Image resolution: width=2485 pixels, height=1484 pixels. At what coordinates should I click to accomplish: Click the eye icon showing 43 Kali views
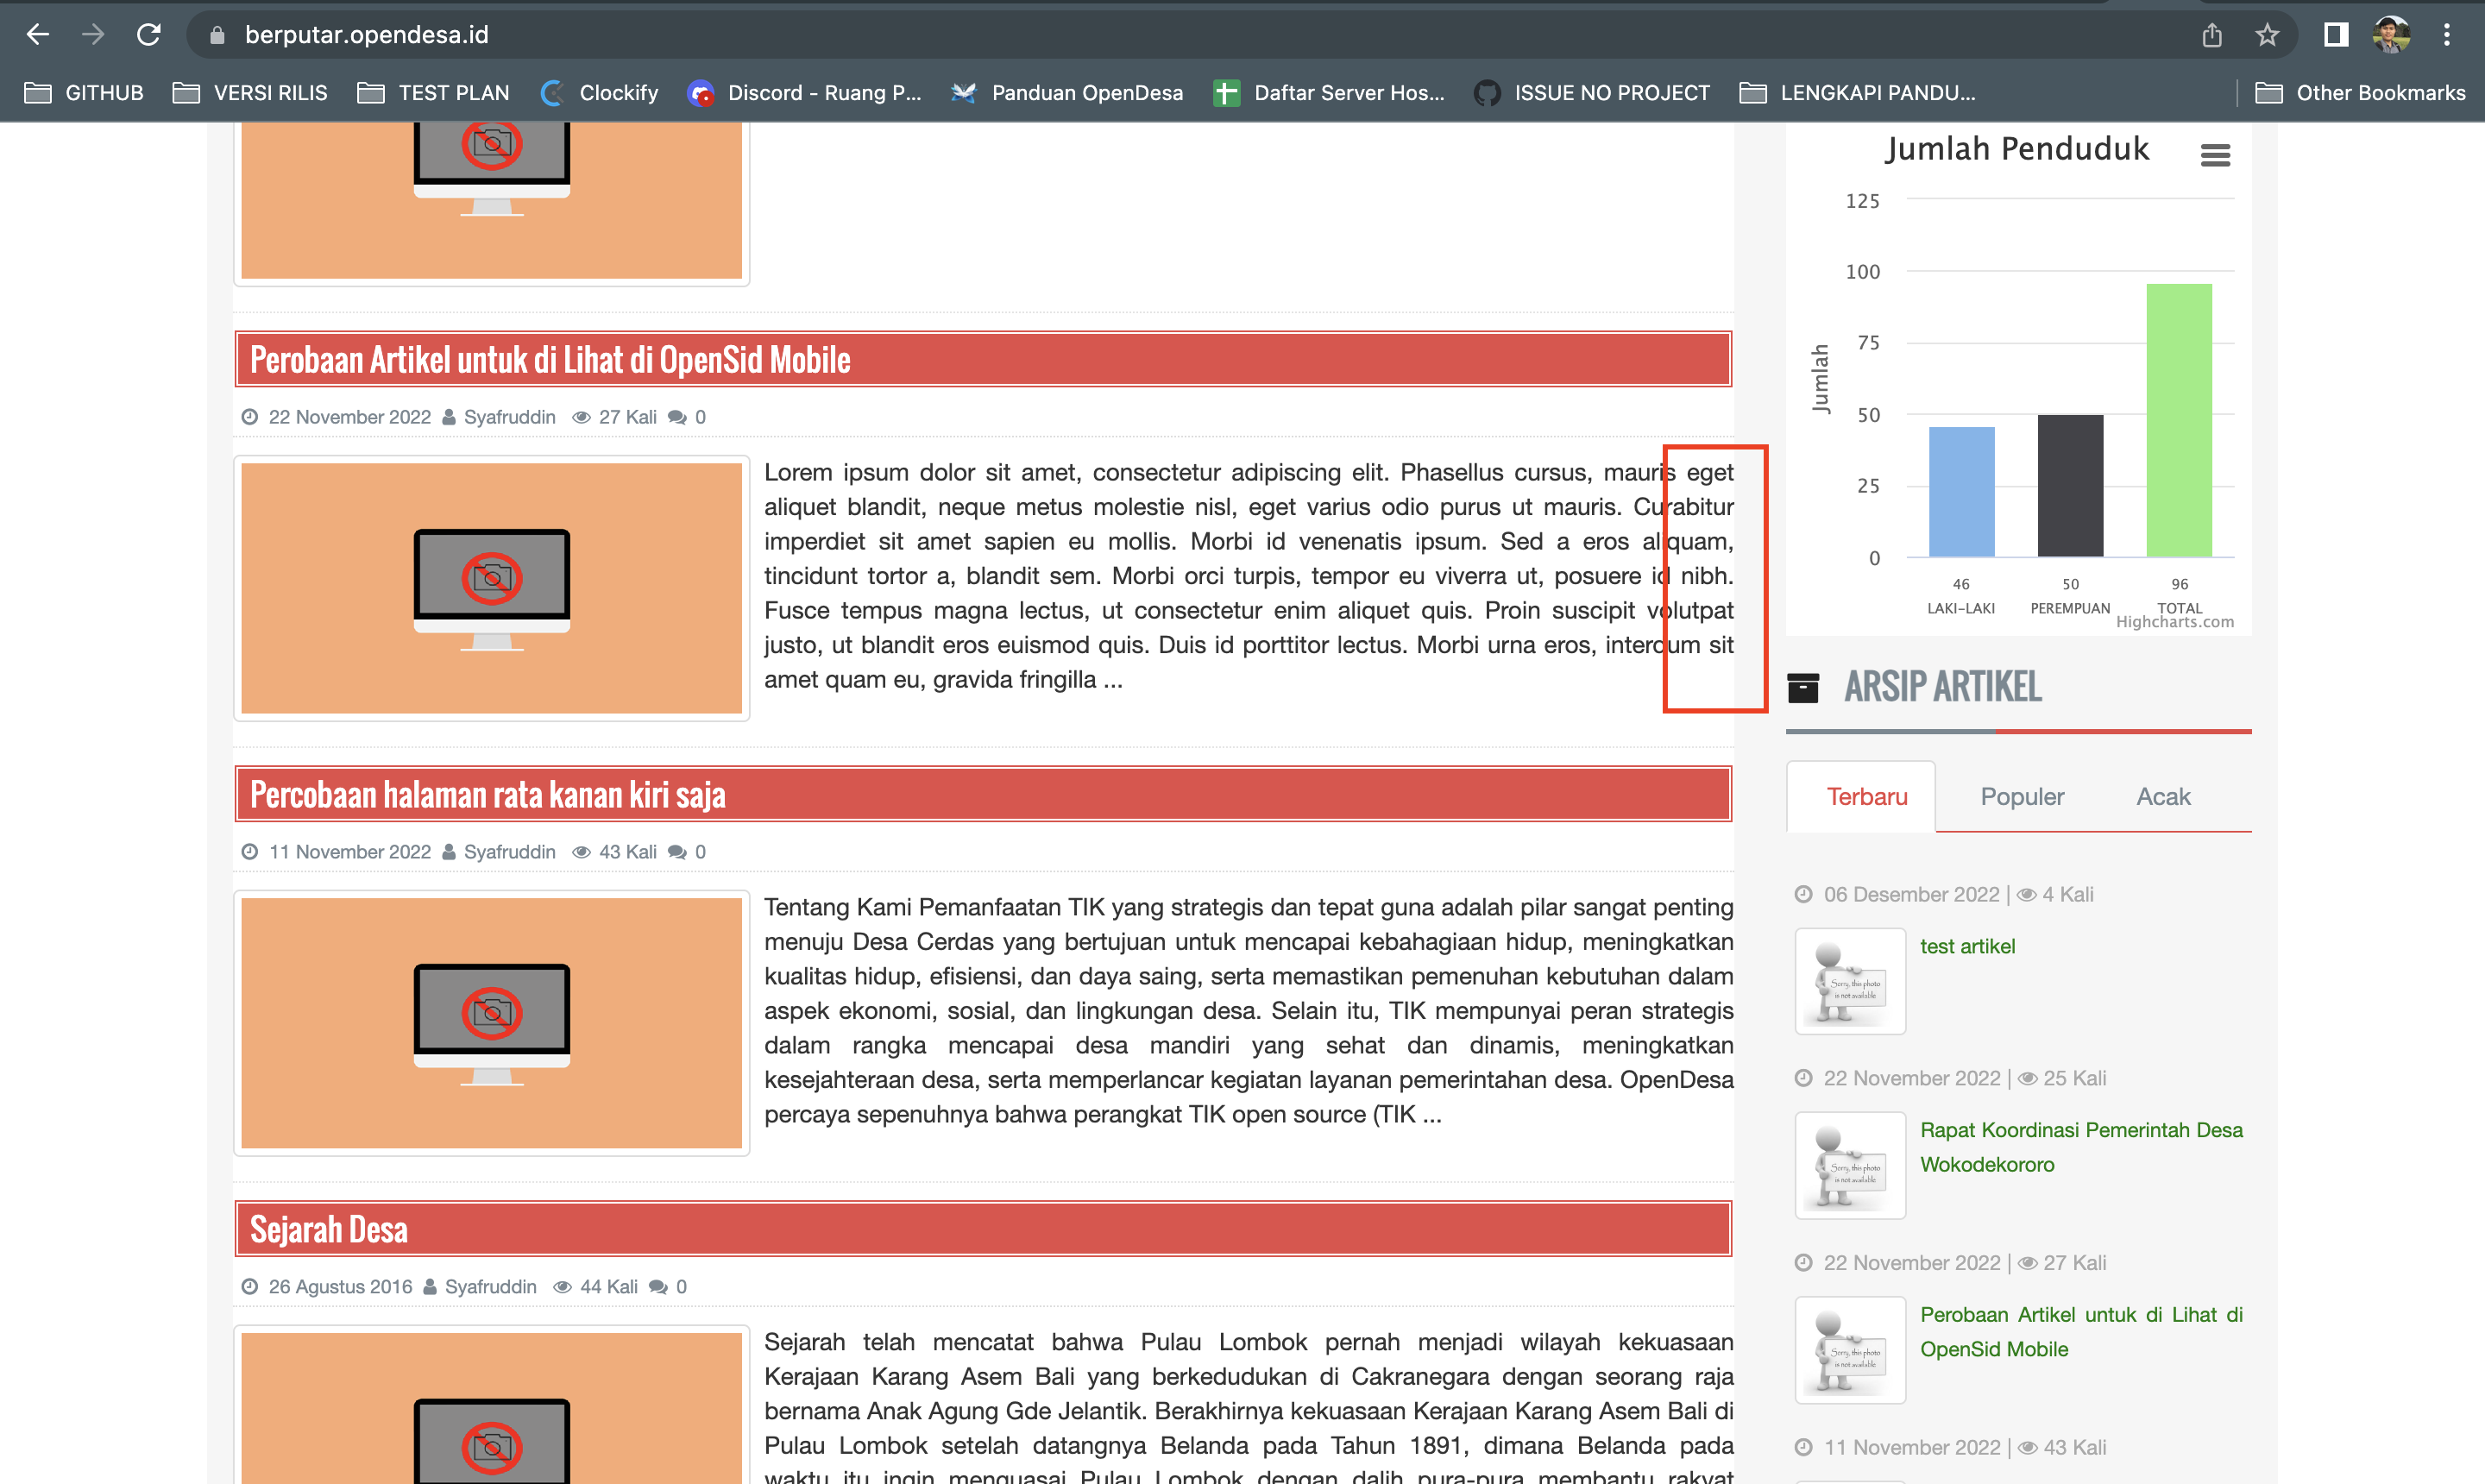[x=582, y=852]
